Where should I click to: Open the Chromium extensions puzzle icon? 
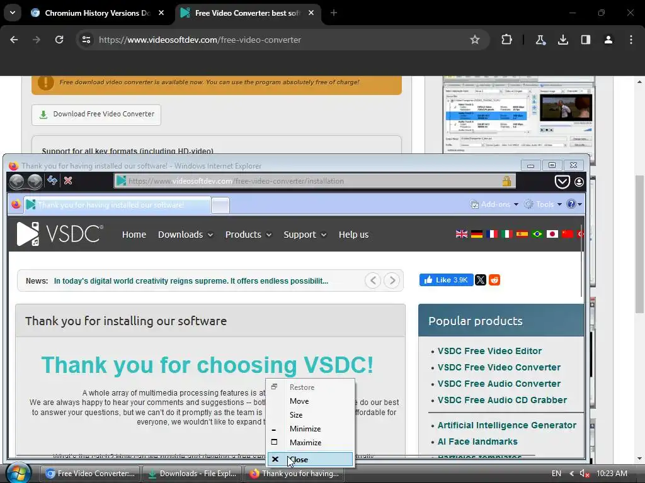click(507, 40)
